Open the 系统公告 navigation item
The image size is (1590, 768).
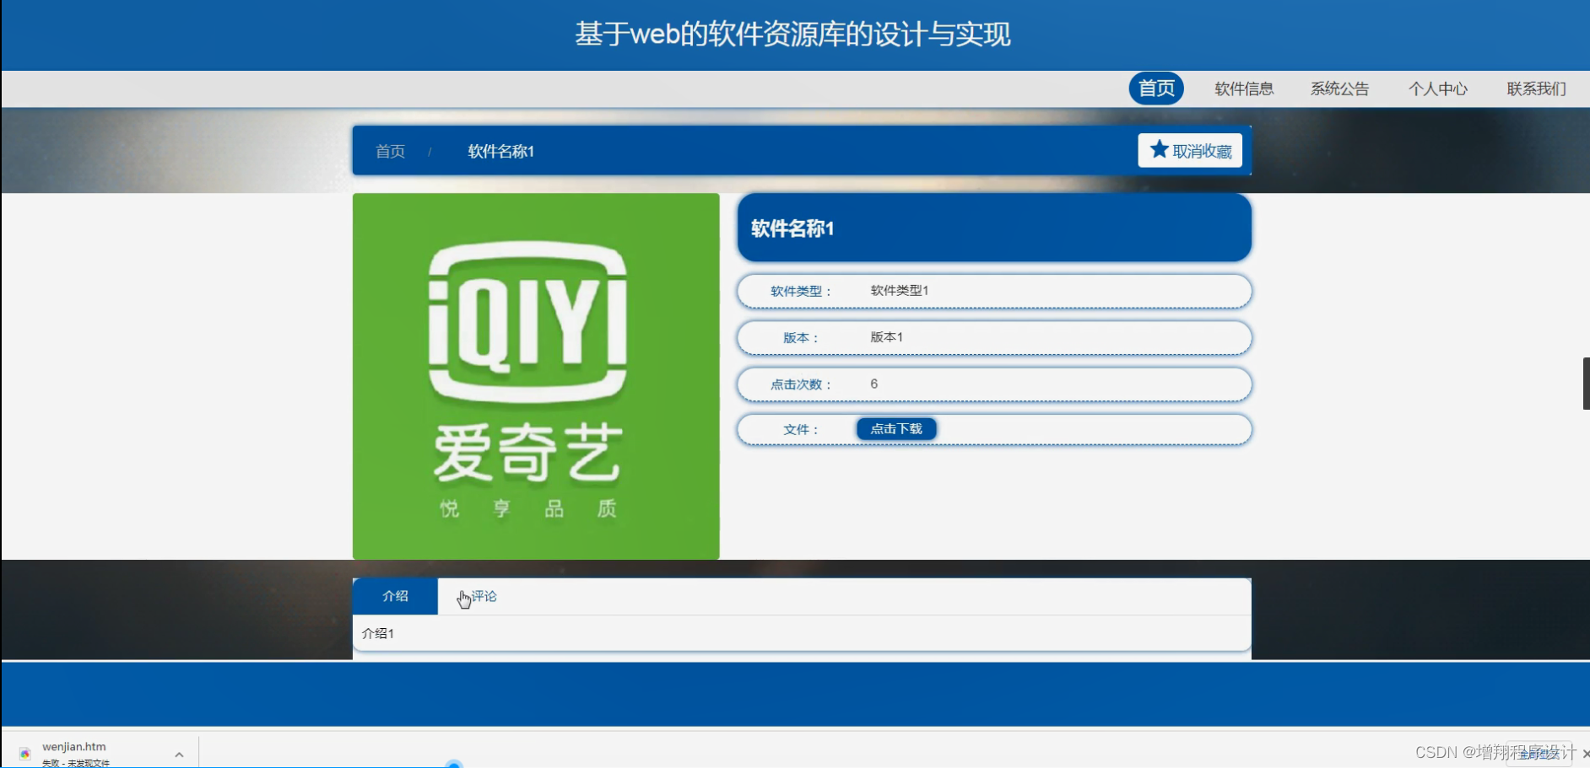point(1340,89)
